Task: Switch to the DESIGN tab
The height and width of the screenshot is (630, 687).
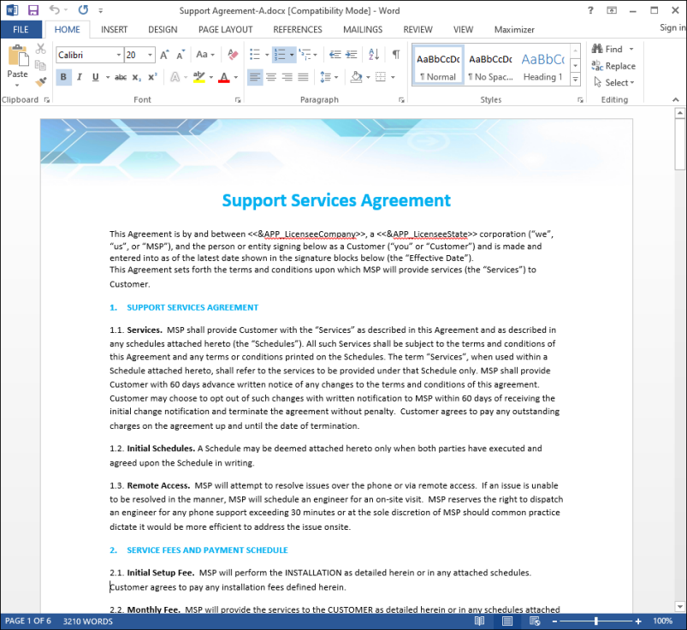Action: tap(163, 29)
